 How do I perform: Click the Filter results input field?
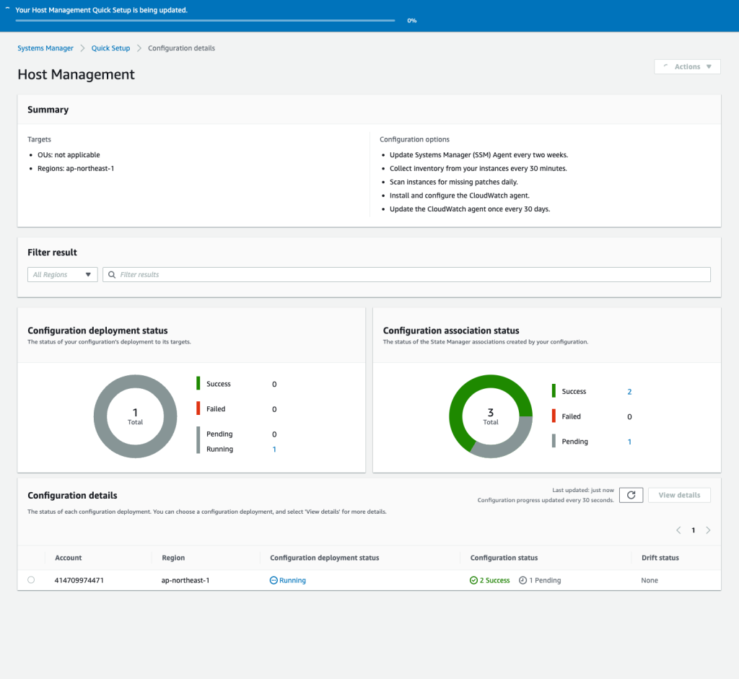click(407, 275)
